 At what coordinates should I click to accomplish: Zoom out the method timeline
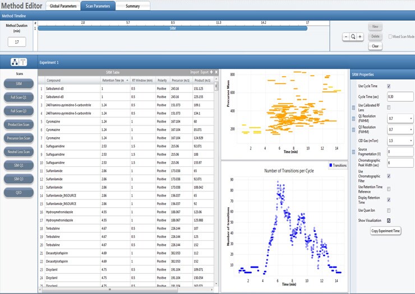pyautogui.click(x=346, y=37)
